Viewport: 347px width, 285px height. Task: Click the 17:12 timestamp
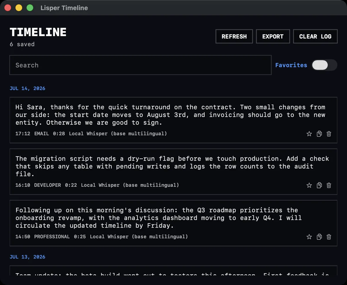23,134
